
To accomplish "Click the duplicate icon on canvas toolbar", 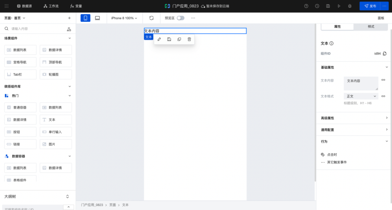I will tap(179, 39).
